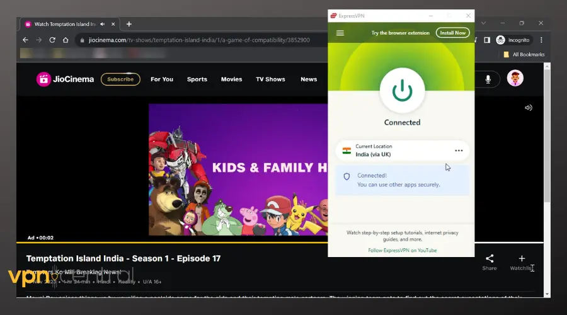
Task: Toggle video player volume icon
Action: click(x=529, y=108)
